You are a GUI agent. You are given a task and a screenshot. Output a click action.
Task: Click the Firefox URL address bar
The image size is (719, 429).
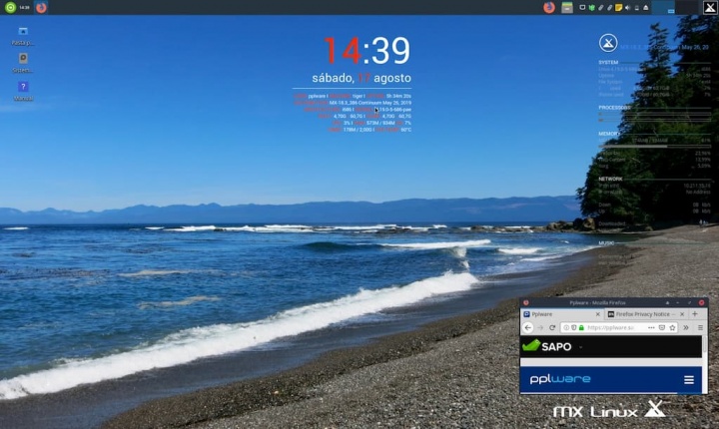click(619, 327)
